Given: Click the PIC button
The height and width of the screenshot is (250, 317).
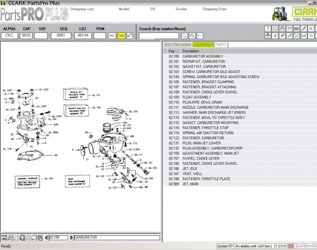Looking at the screenshot, I should pyautogui.click(x=112, y=36).
